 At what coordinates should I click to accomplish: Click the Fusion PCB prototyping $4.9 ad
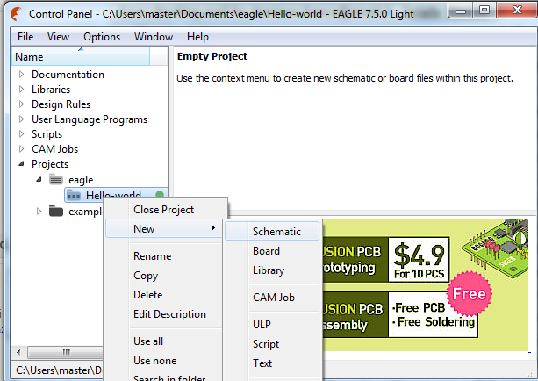(386, 260)
